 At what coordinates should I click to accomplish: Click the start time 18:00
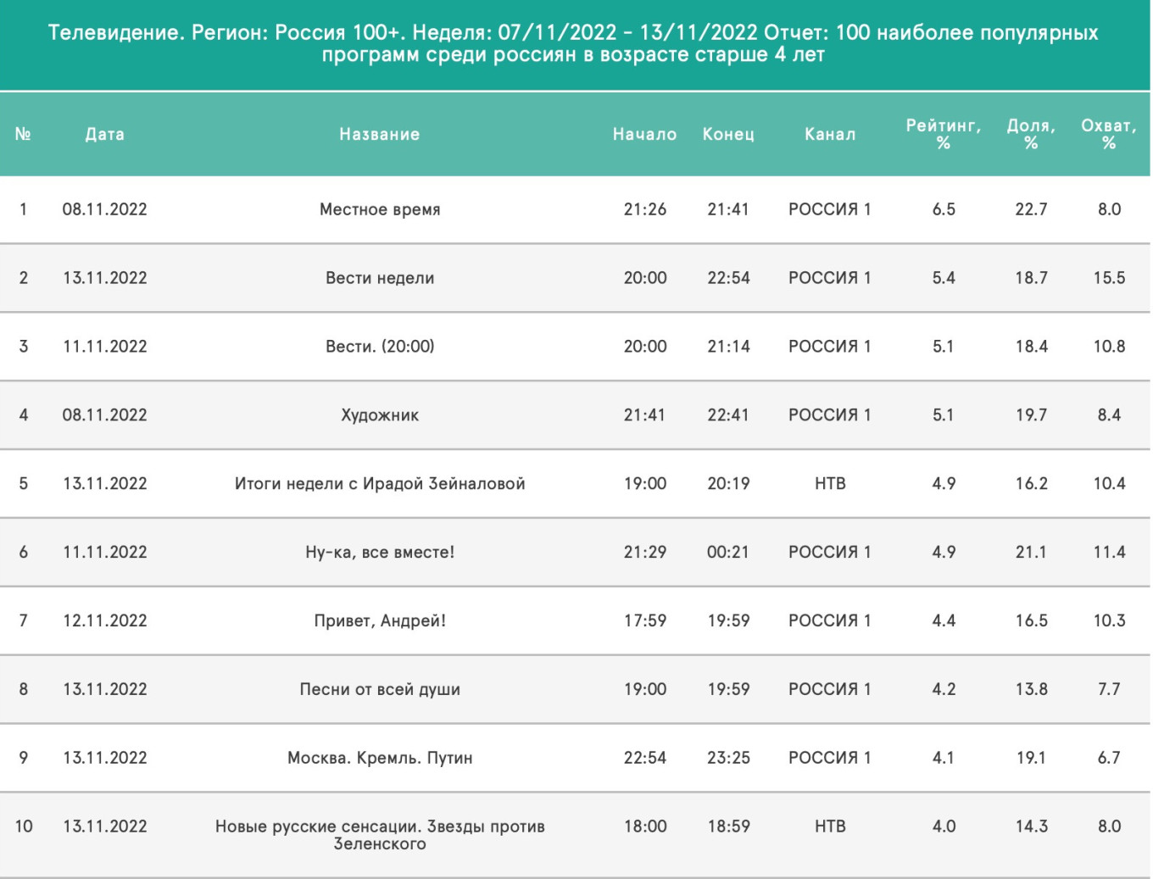(645, 826)
